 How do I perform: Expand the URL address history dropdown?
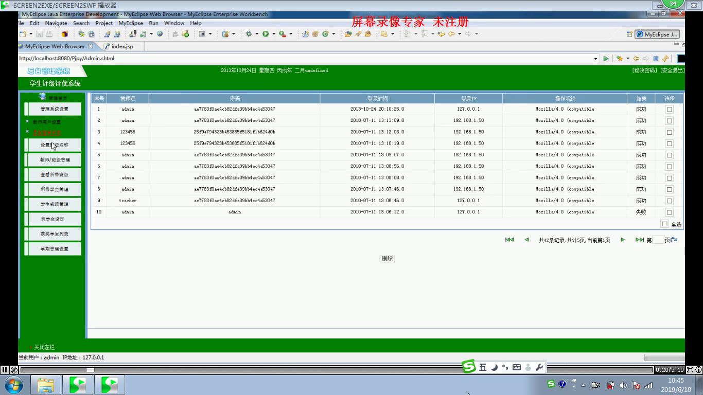pyautogui.click(x=595, y=59)
